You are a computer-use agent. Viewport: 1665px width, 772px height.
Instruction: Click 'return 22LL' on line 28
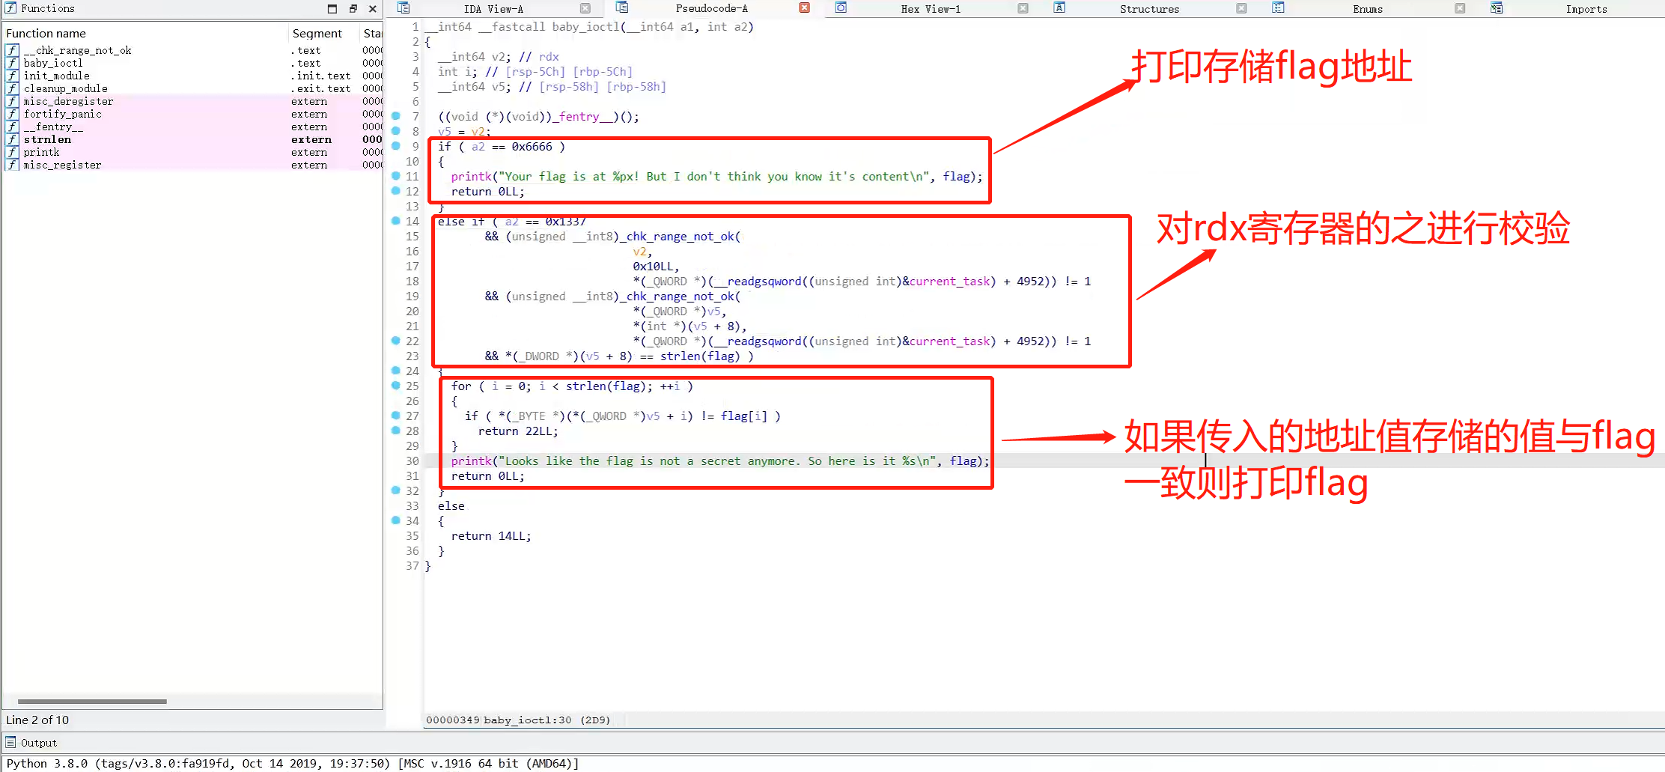tap(518, 431)
